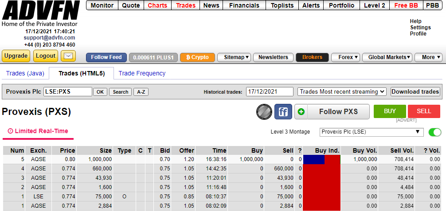Click the O trade type cell

coord(124,197)
